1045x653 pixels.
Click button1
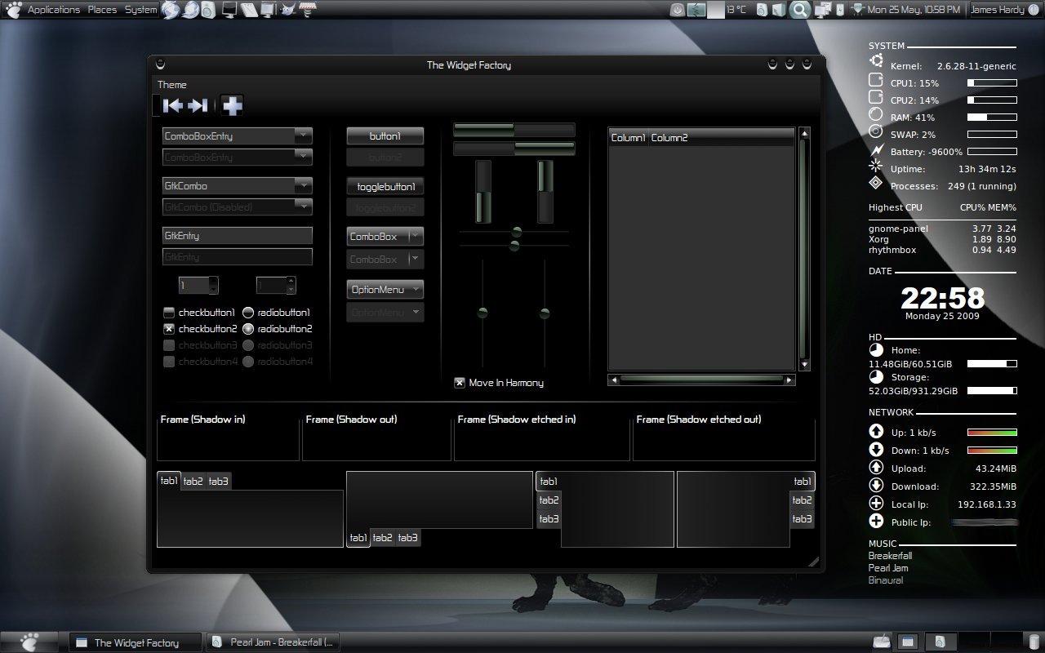tap(385, 136)
